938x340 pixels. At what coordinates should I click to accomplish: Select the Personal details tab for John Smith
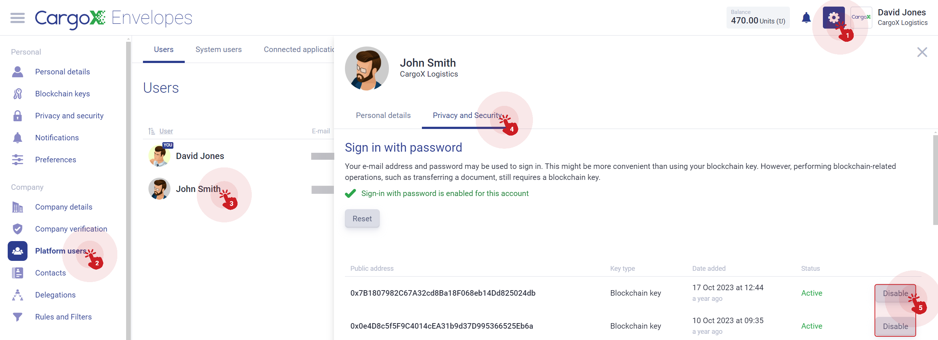[x=383, y=115]
